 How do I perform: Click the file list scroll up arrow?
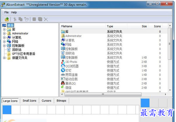click(x=170, y=26)
